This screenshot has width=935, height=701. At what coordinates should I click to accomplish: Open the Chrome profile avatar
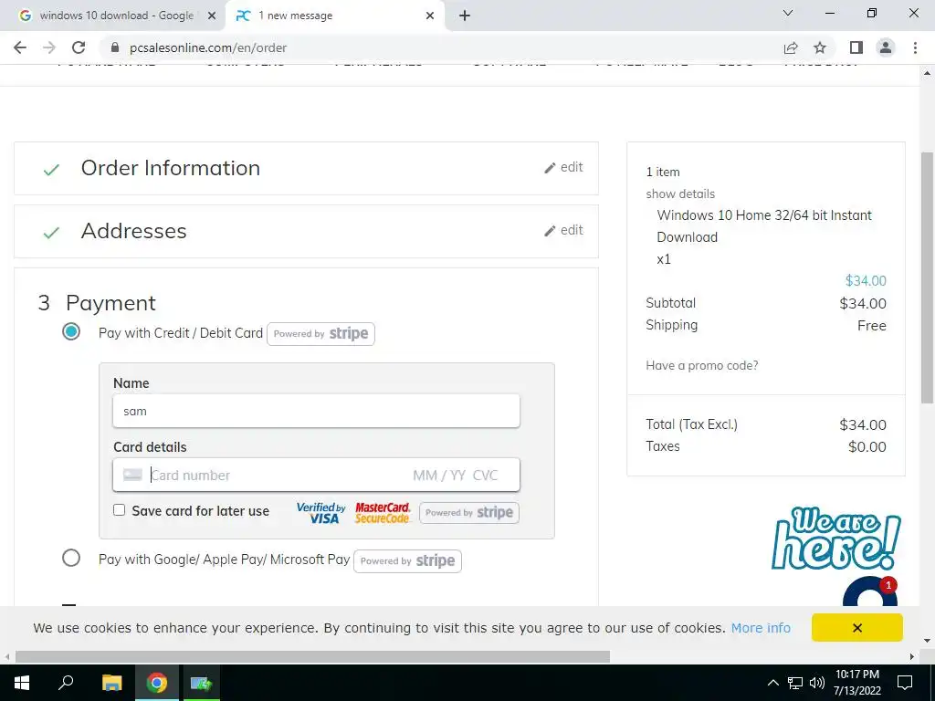pos(886,47)
